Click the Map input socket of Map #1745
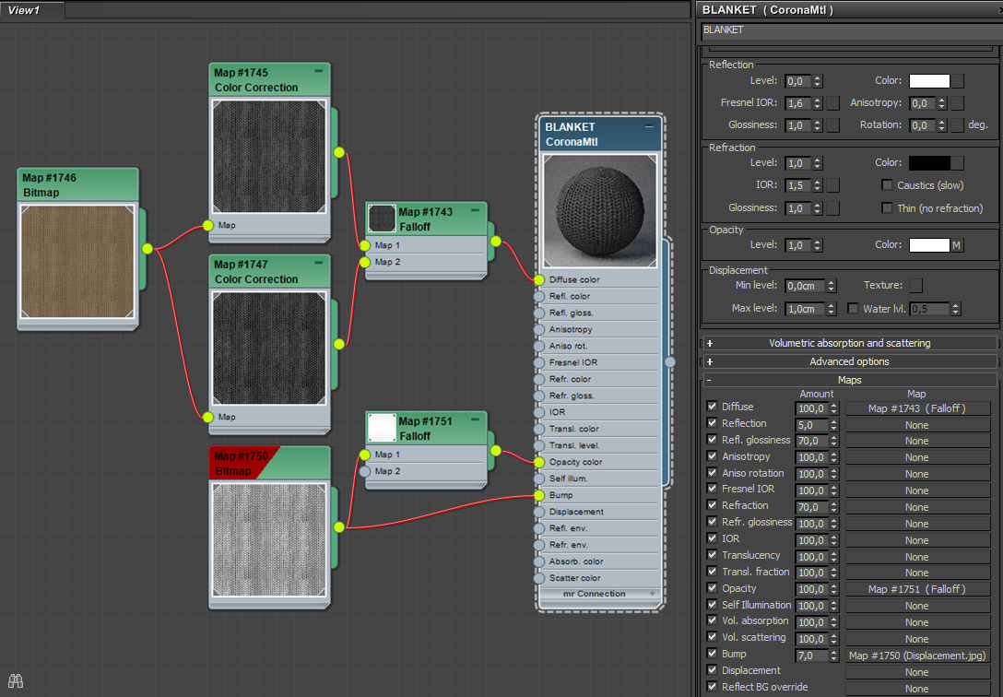 (208, 225)
